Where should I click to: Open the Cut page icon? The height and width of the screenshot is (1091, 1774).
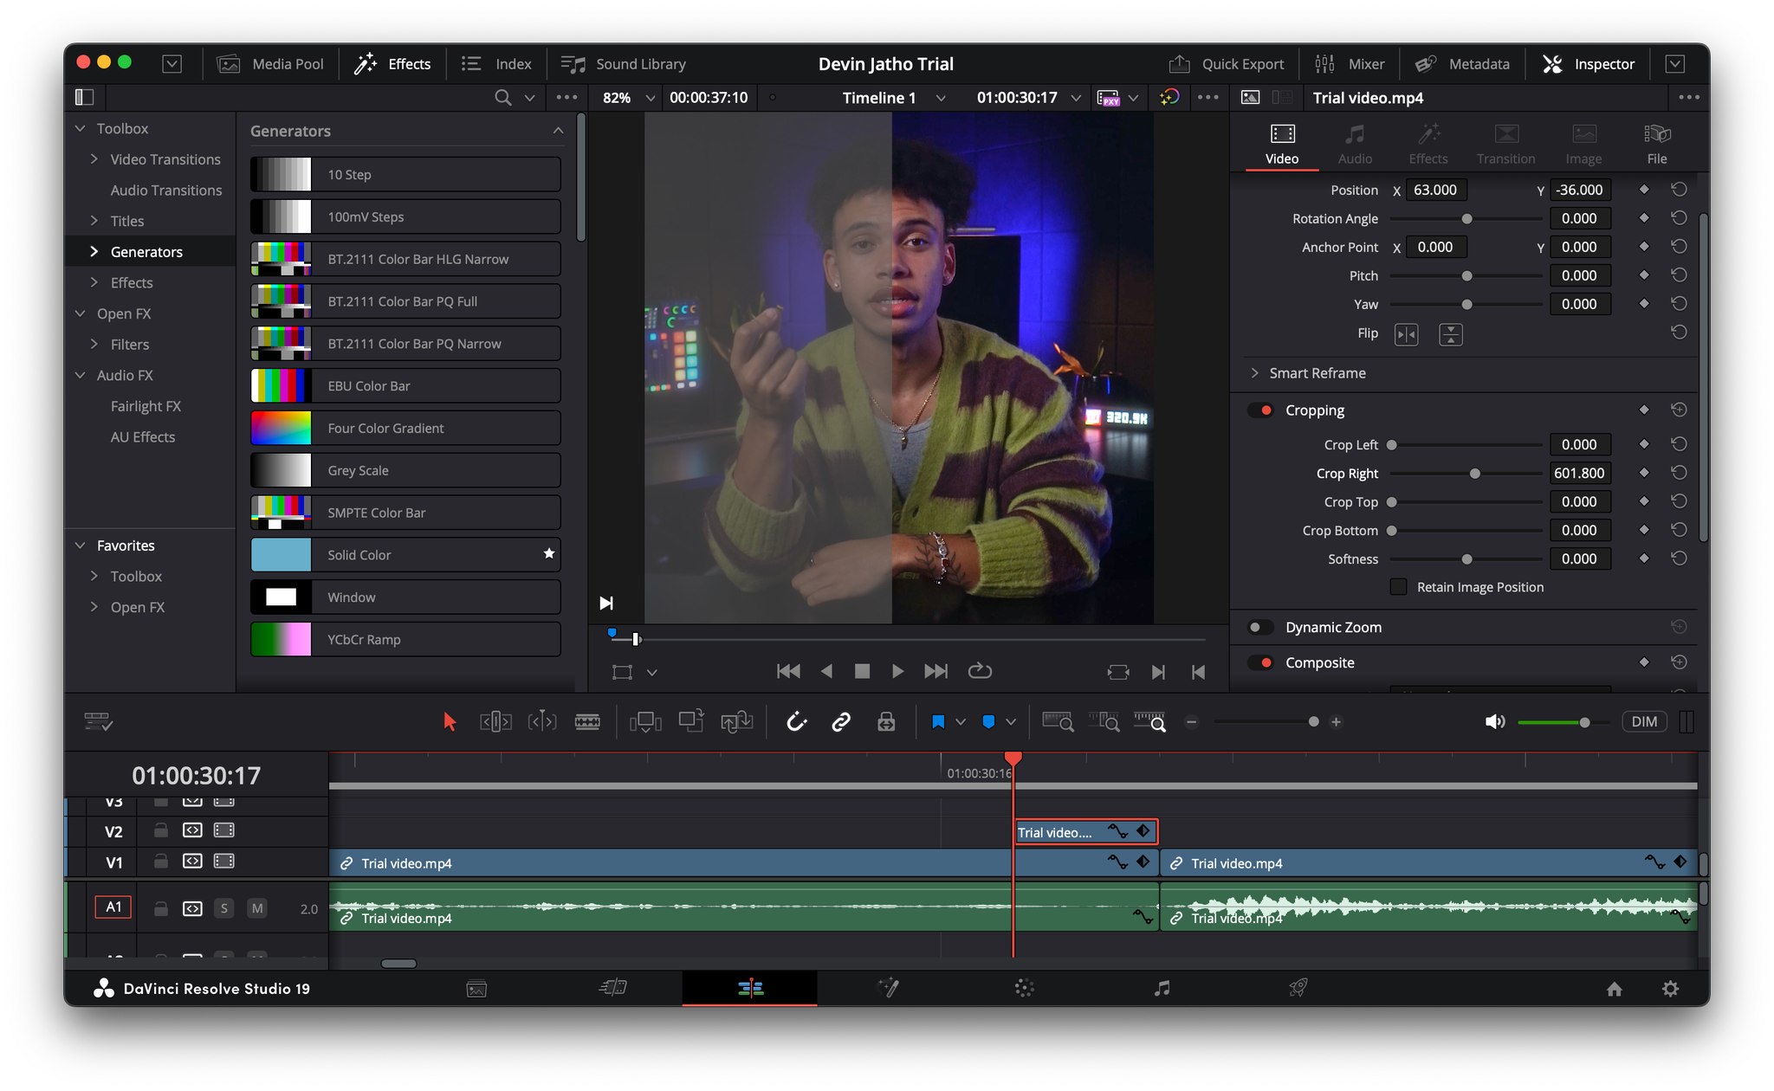click(613, 988)
